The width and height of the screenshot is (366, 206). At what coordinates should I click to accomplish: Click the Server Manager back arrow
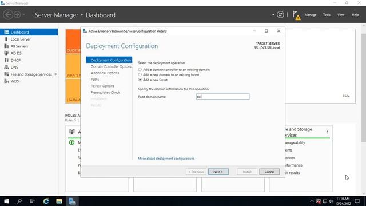tap(7, 15)
